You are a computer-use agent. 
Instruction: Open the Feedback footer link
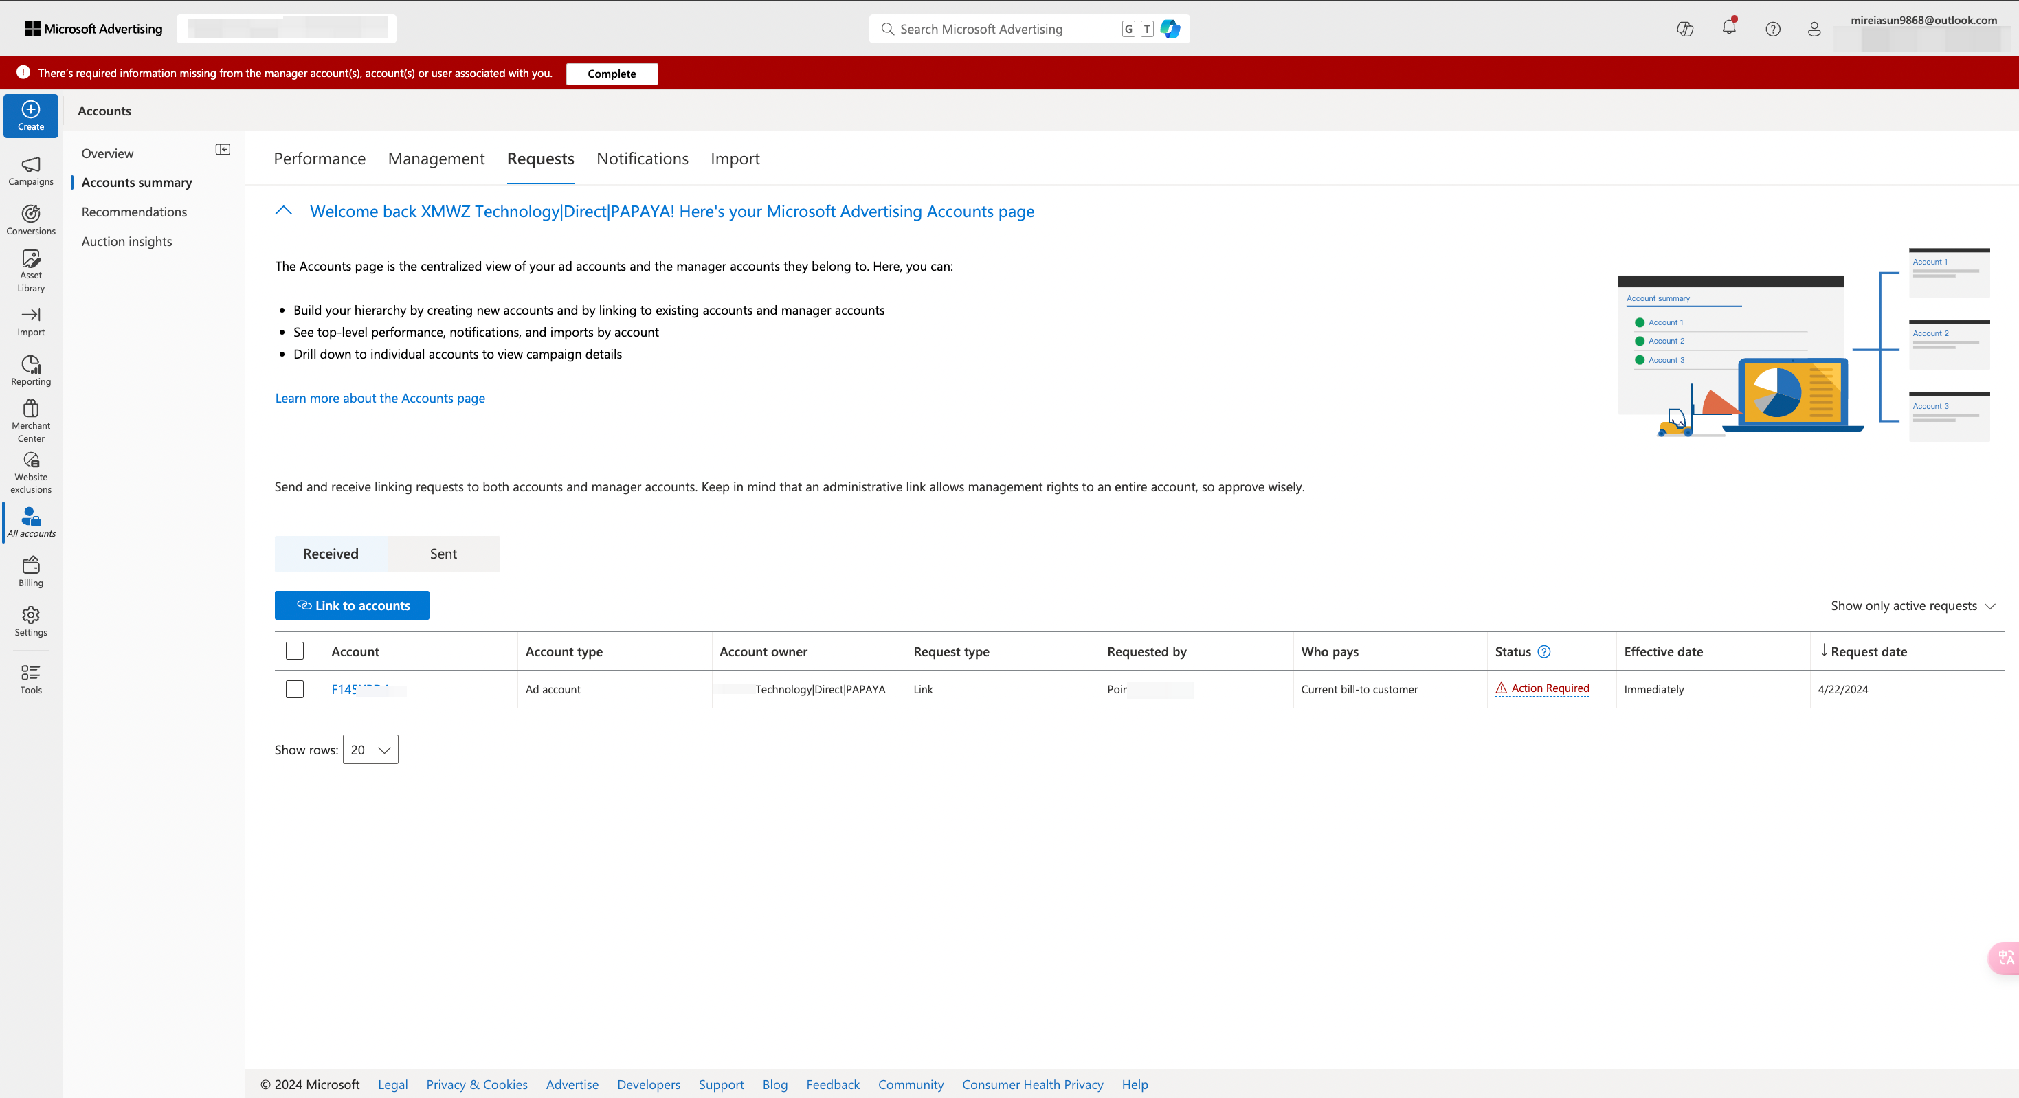832,1085
